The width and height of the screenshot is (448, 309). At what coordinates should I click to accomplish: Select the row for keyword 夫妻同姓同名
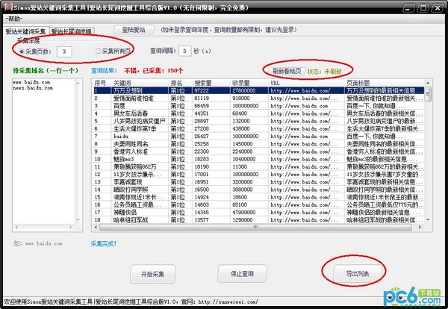point(259,144)
